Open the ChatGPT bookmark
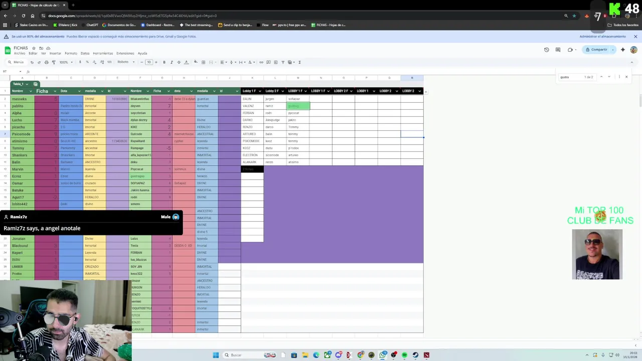 [89, 25]
